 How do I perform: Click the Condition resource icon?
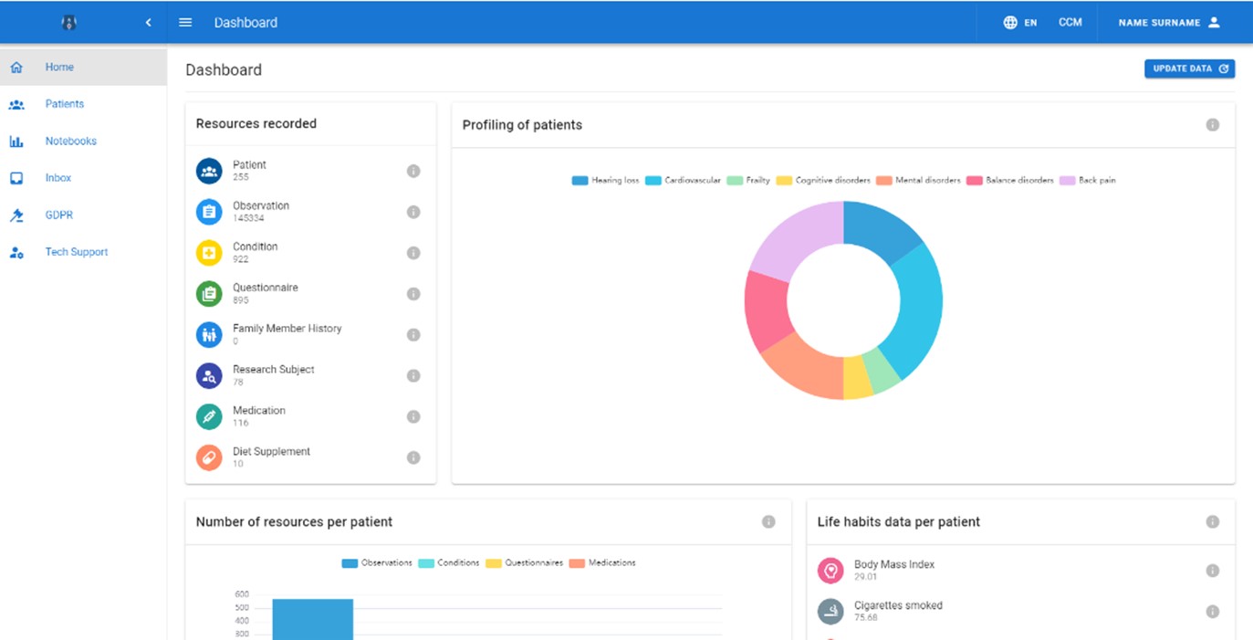(x=209, y=253)
